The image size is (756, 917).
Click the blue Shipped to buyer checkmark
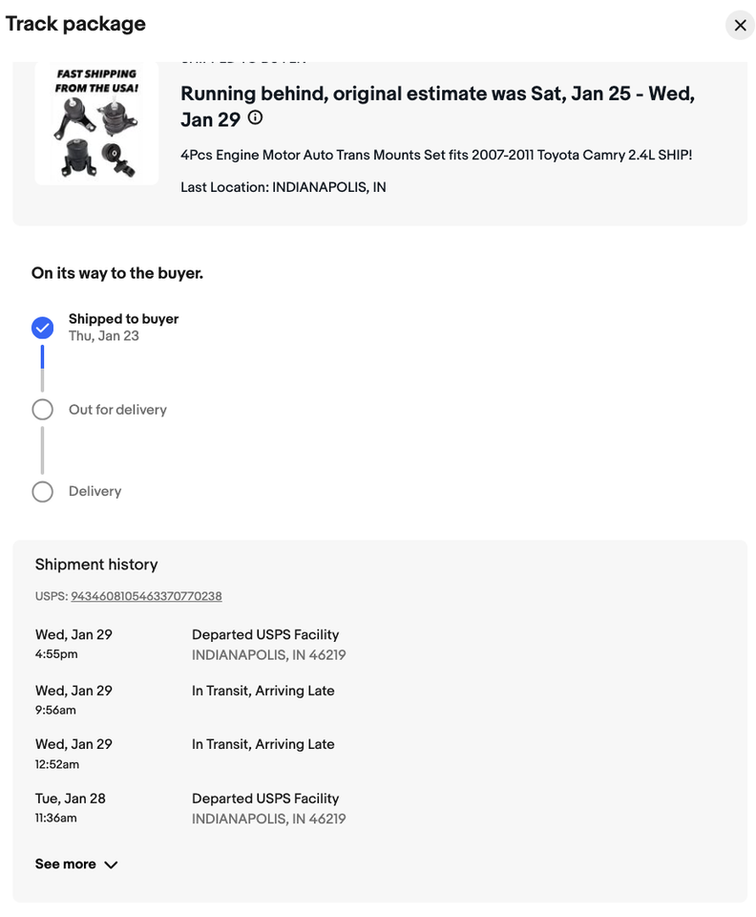(x=42, y=328)
